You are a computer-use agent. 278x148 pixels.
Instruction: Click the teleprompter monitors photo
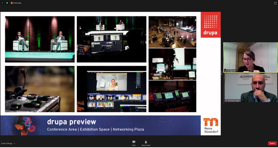(172, 64)
